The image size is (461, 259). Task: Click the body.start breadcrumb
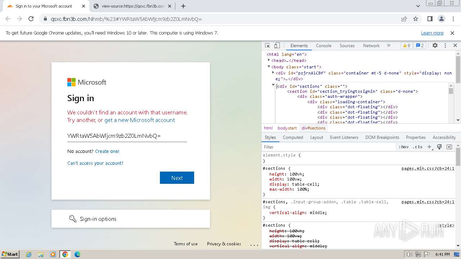pyautogui.click(x=287, y=128)
